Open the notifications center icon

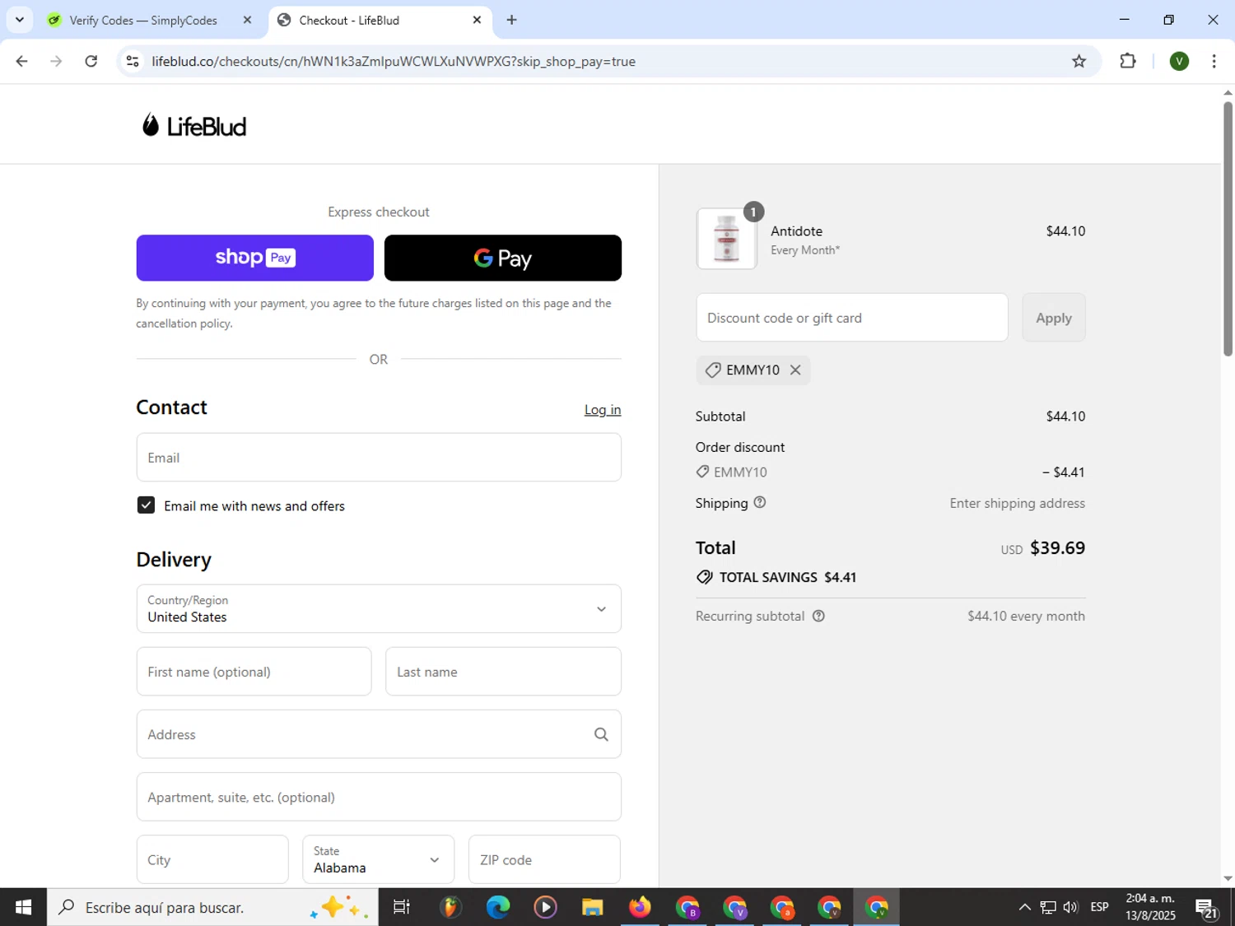click(1207, 908)
